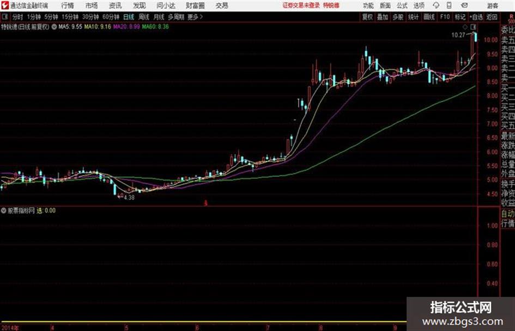Click the 4.38 low price label

pyautogui.click(x=129, y=198)
